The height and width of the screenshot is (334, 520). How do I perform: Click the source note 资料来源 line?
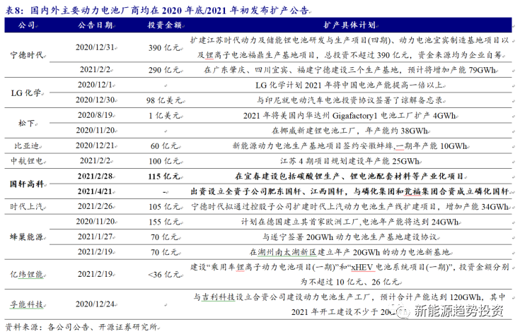pos(82,327)
